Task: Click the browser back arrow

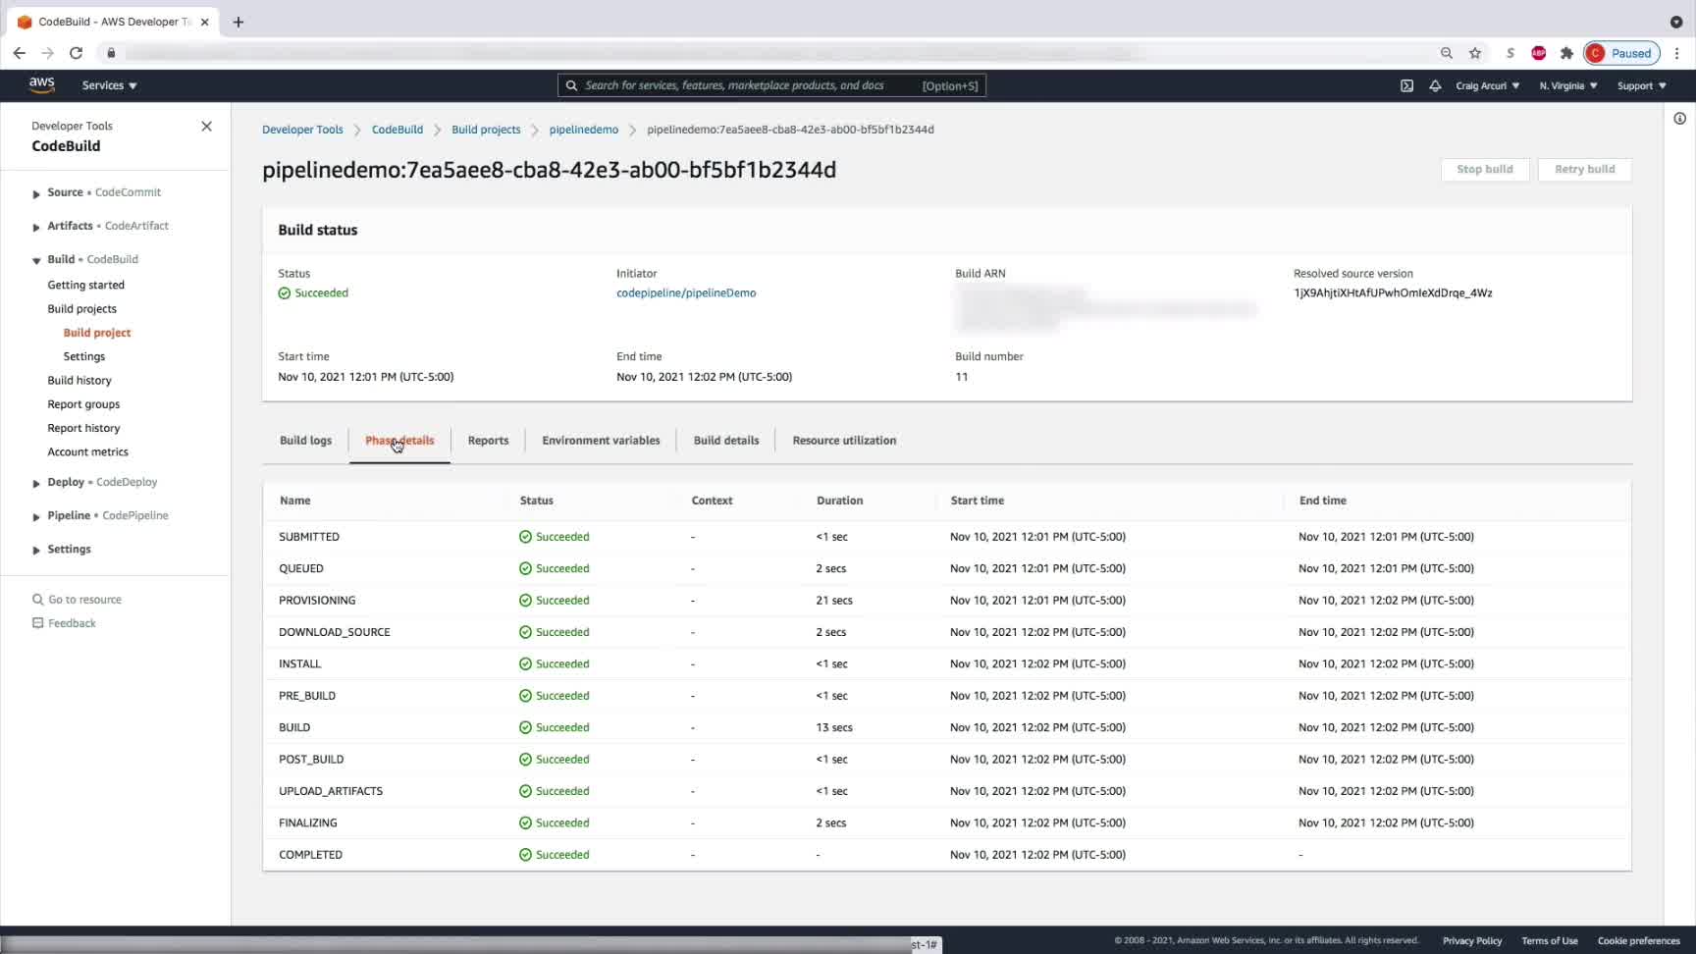Action: (x=20, y=53)
